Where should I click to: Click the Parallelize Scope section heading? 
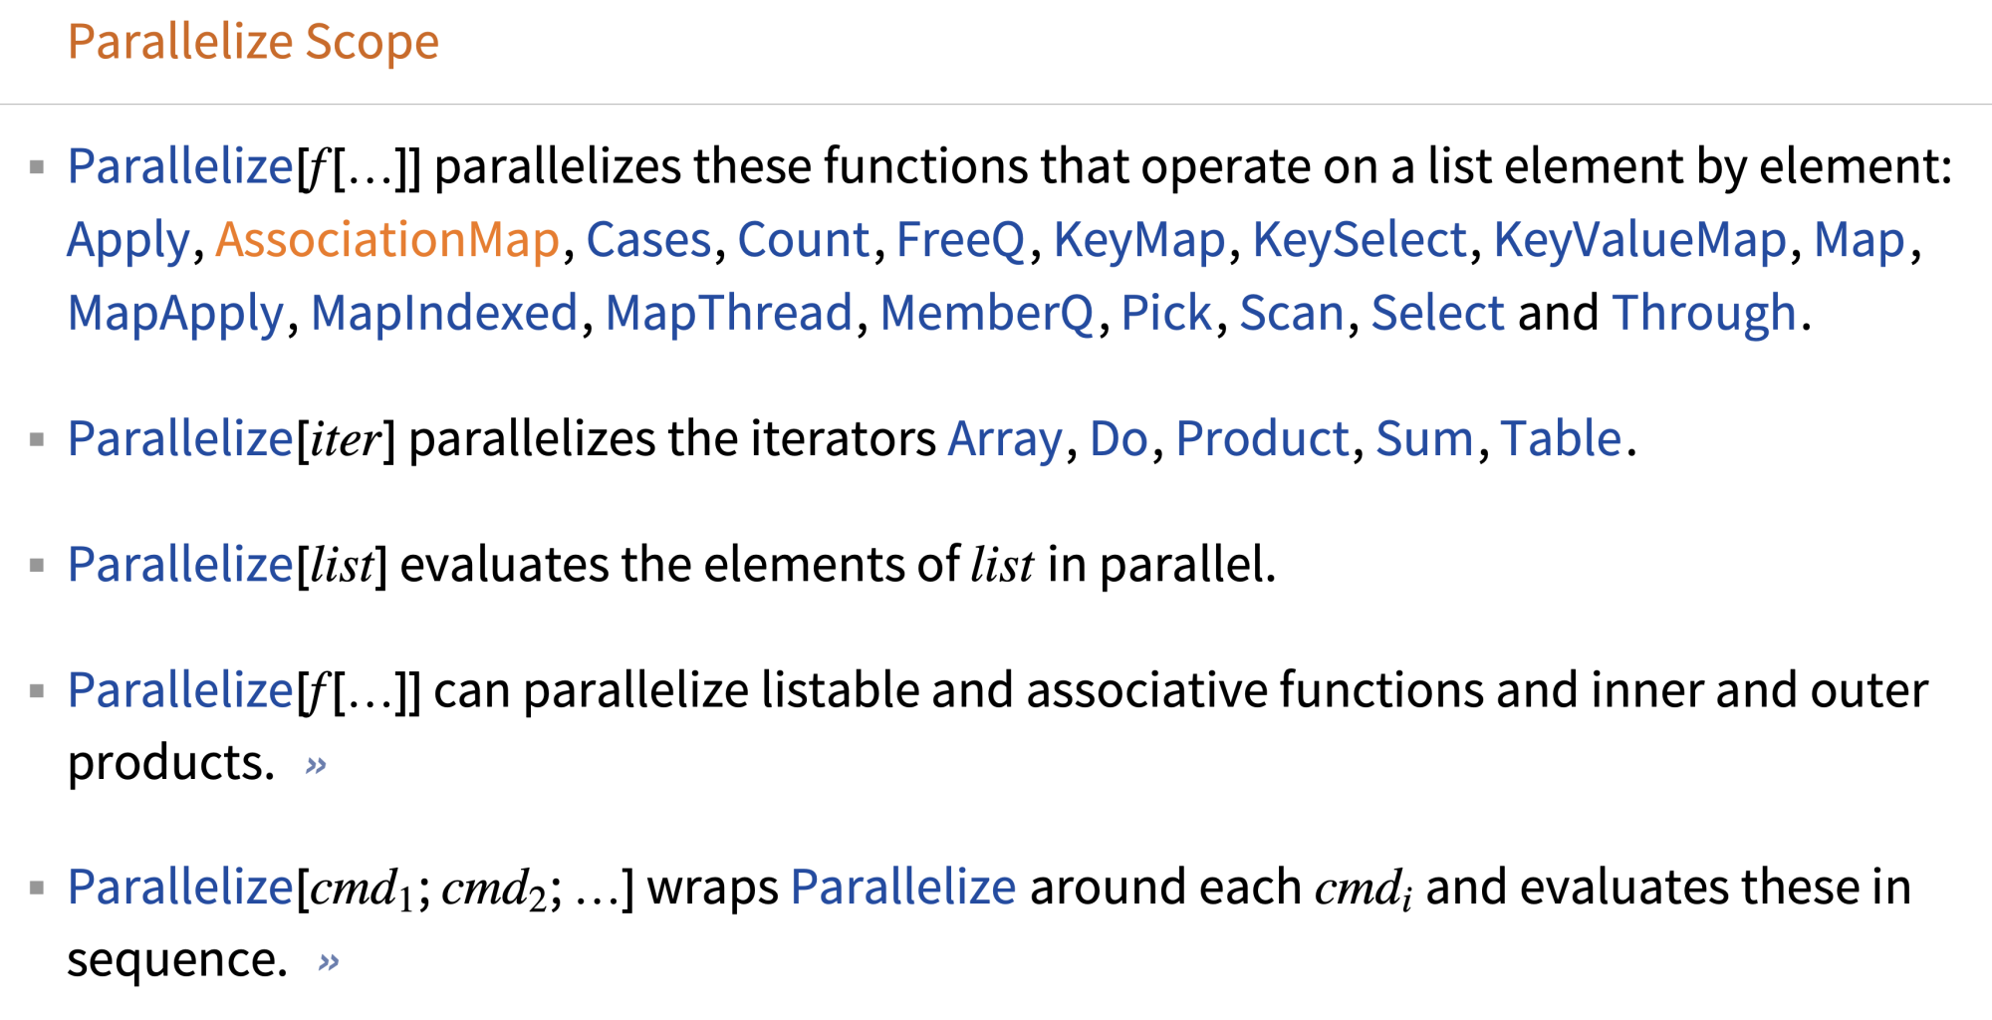click(253, 43)
